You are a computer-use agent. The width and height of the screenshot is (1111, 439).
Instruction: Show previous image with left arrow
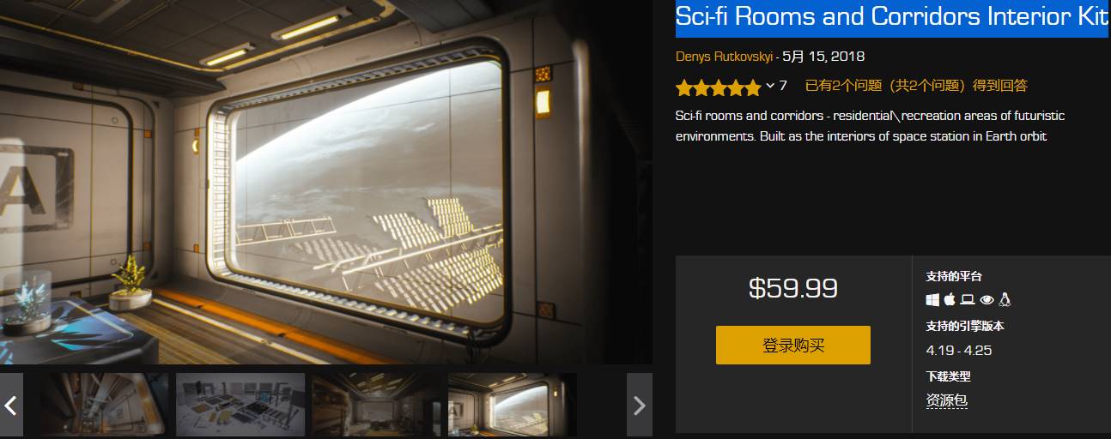(11, 405)
